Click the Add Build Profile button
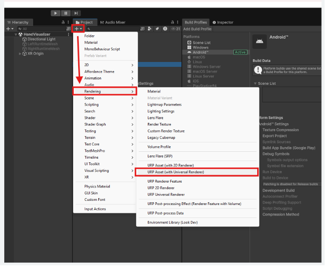The height and width of the screenshot is (266, 326). point(197,29)
